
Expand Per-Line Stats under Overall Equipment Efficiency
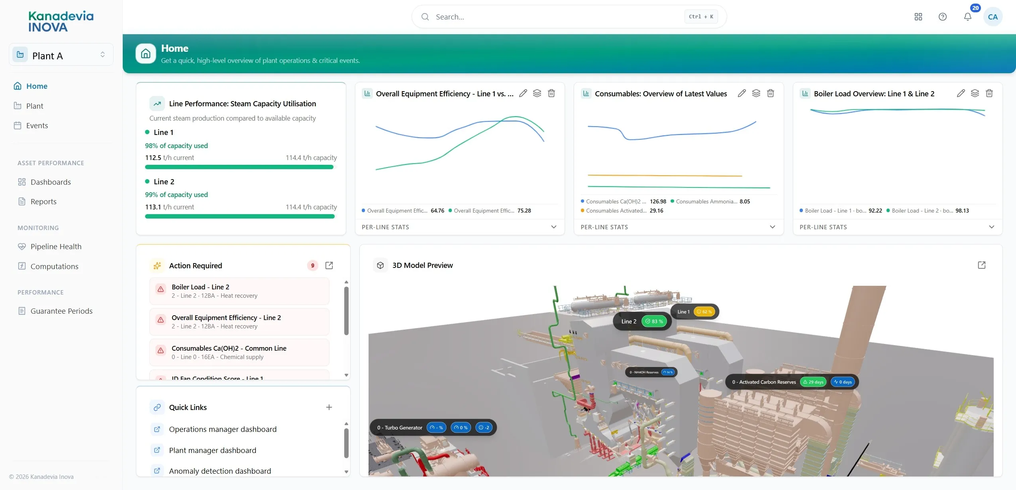(x=459, y=227)
